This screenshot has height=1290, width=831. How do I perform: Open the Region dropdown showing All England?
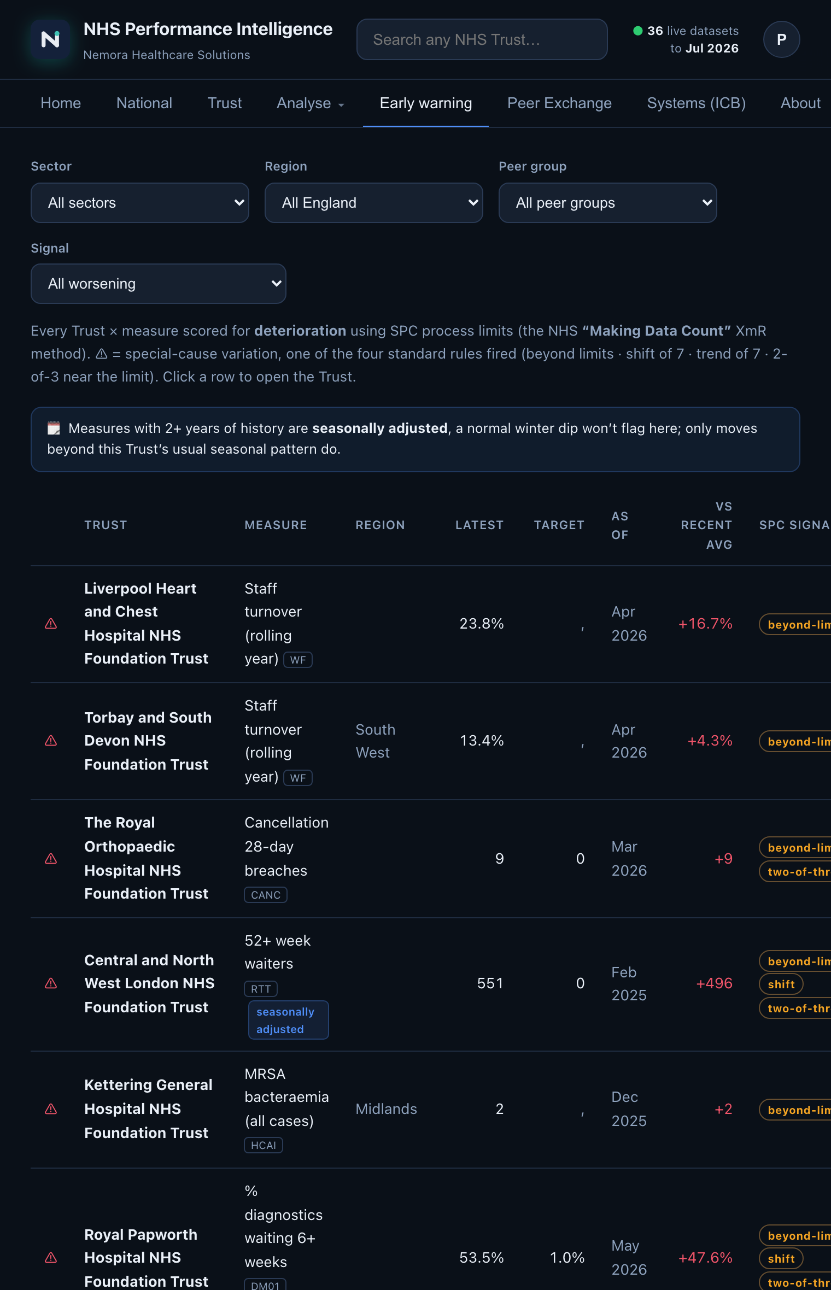[x=374, y=203]
